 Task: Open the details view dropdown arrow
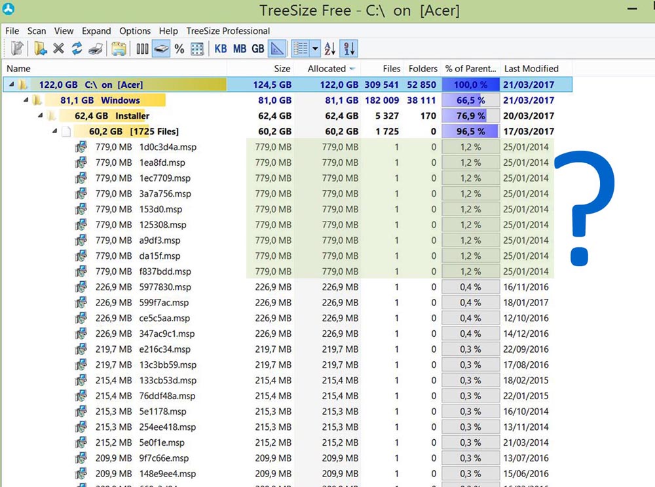(x=316, y=49)
